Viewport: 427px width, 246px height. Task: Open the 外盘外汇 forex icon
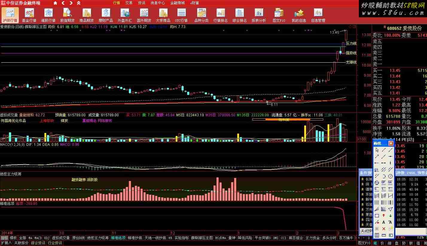pyautogui.click(x=125, y=15)
